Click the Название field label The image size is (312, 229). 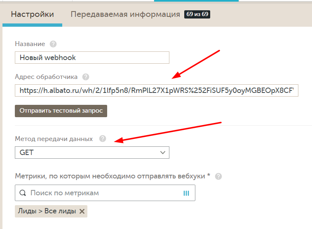(30, 44)
